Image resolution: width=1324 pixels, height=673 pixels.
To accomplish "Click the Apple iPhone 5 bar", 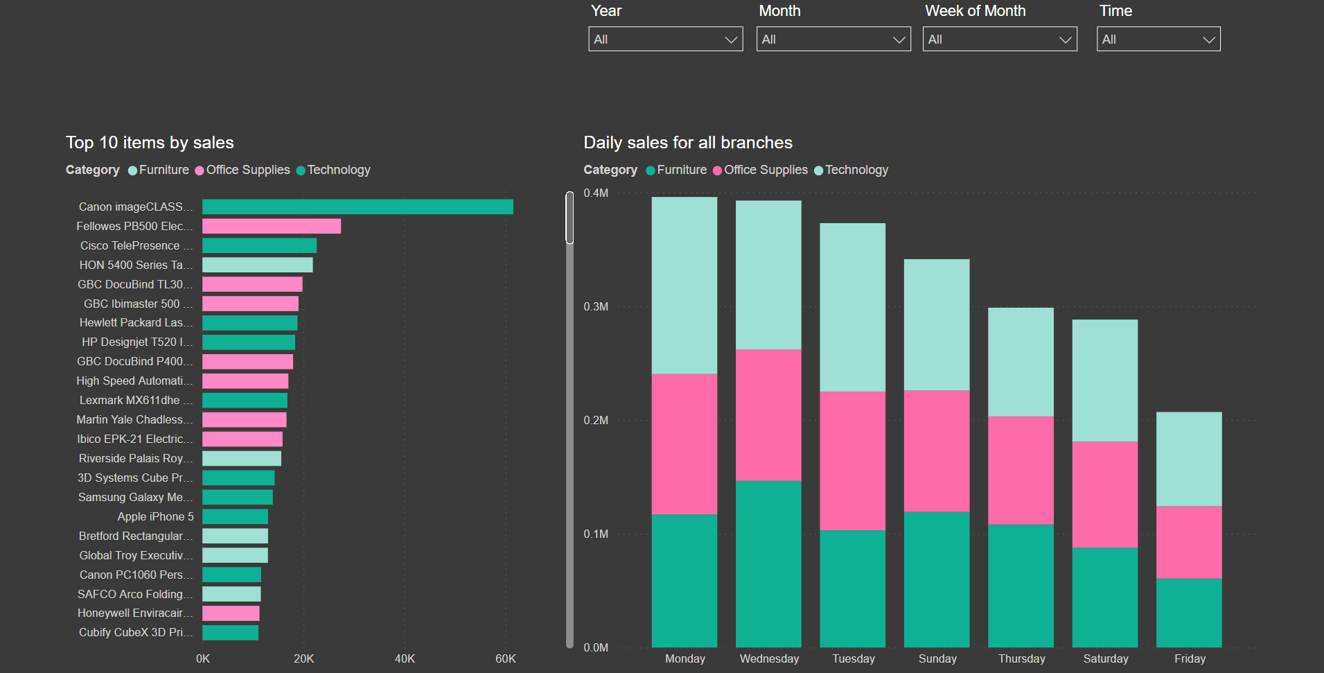I will tap(235, 516).
